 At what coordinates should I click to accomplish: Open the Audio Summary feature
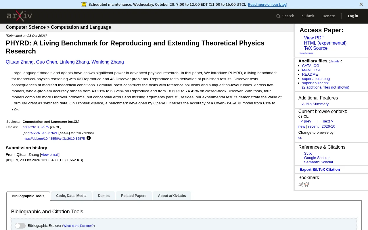pos(315,104)
